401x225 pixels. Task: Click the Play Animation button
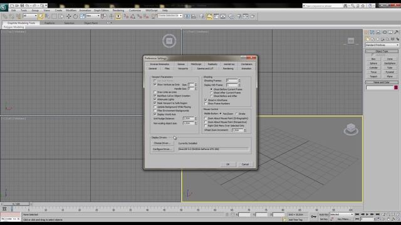367,214
